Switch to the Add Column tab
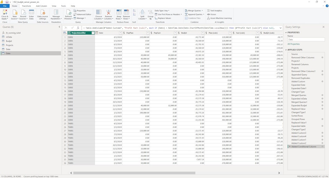The image size is (329, 178). (x=41, y=6)
